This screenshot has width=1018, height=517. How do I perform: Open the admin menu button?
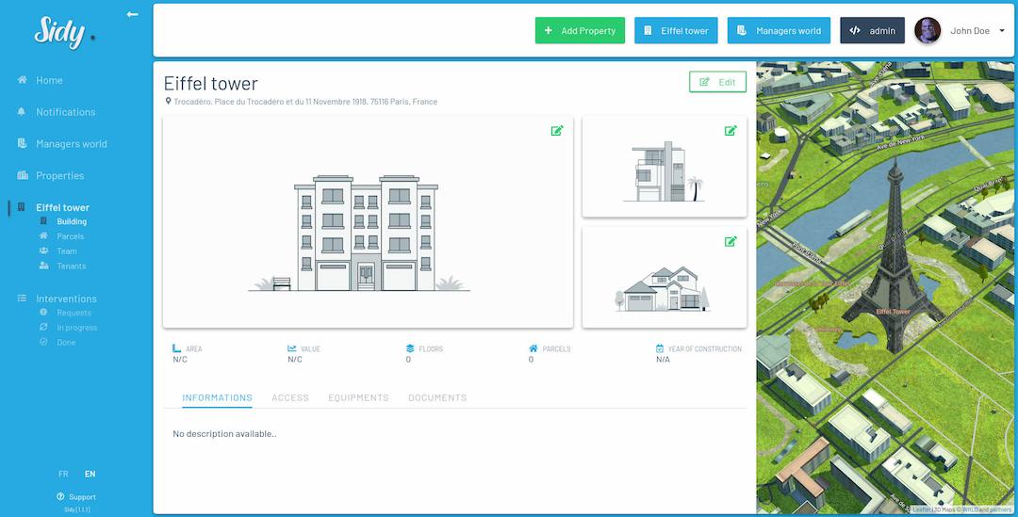pyautogui.click(x=872, y=30)
